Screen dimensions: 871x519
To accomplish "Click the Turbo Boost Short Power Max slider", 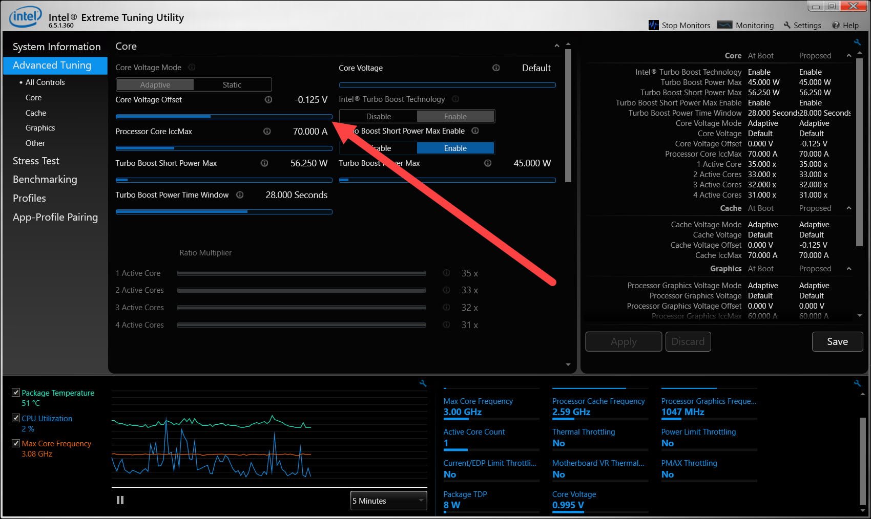I will (224, 180).
